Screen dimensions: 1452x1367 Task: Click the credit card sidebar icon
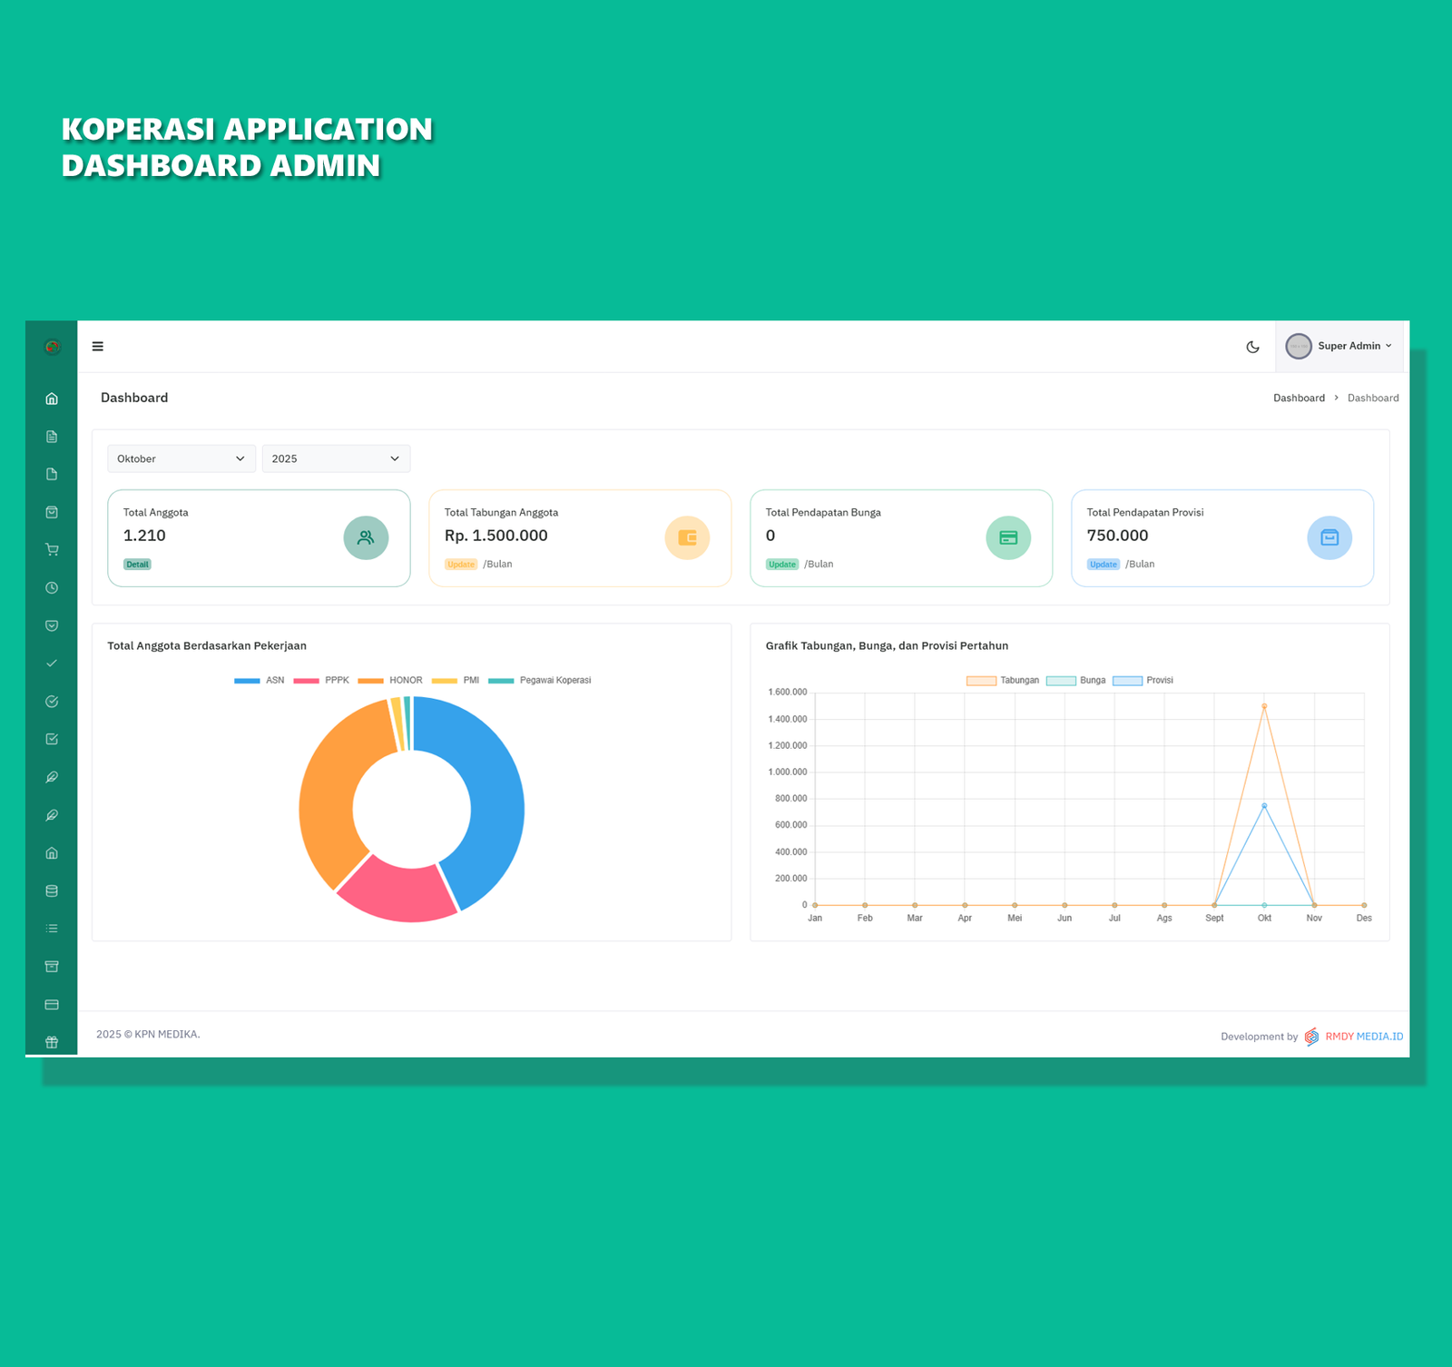point(52,1005)
